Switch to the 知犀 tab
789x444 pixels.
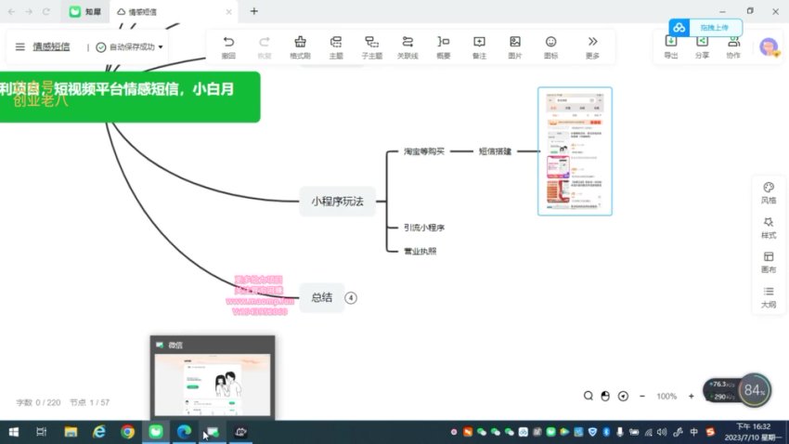pyautogui.click(x=86, y=11)
